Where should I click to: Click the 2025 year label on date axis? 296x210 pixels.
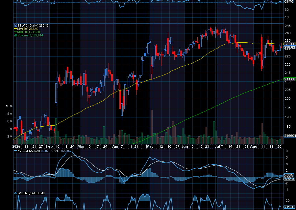[16, 147]
